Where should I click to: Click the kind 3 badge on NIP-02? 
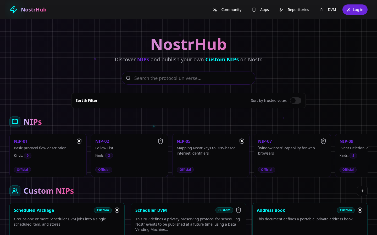click(x=109, y=156)
